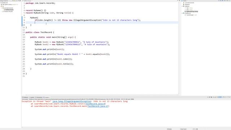Click the book1 declaration line in main

tap(71, 42)
